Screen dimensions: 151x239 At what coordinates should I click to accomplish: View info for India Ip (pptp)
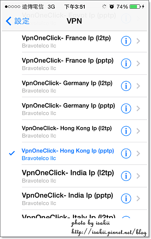pos(126,198)
